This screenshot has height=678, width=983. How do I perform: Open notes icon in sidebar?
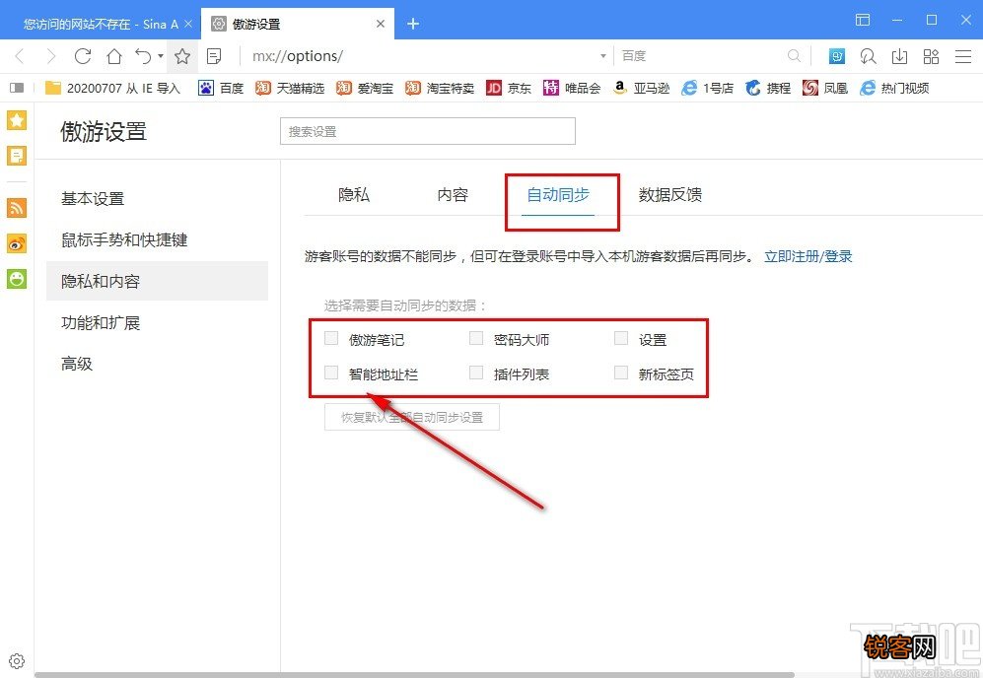17,156
